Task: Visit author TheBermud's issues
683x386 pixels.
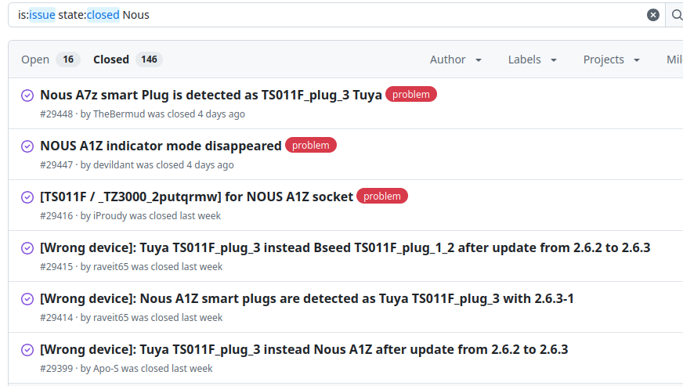Action: click(x=119, y=114)
